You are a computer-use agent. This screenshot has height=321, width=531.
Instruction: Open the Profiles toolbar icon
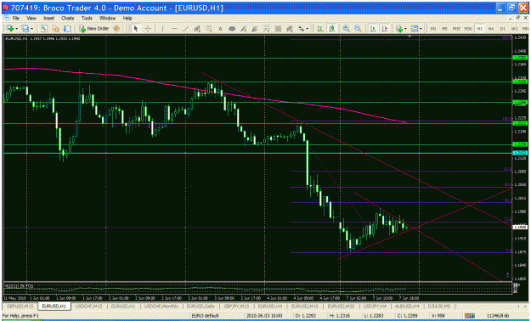point(25,29)
